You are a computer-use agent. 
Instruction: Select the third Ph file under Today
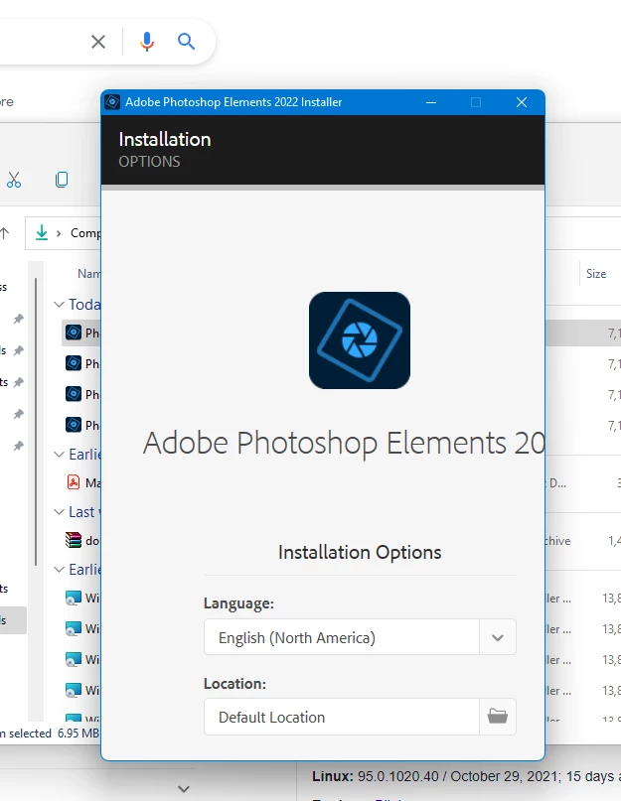click(81, 394)
